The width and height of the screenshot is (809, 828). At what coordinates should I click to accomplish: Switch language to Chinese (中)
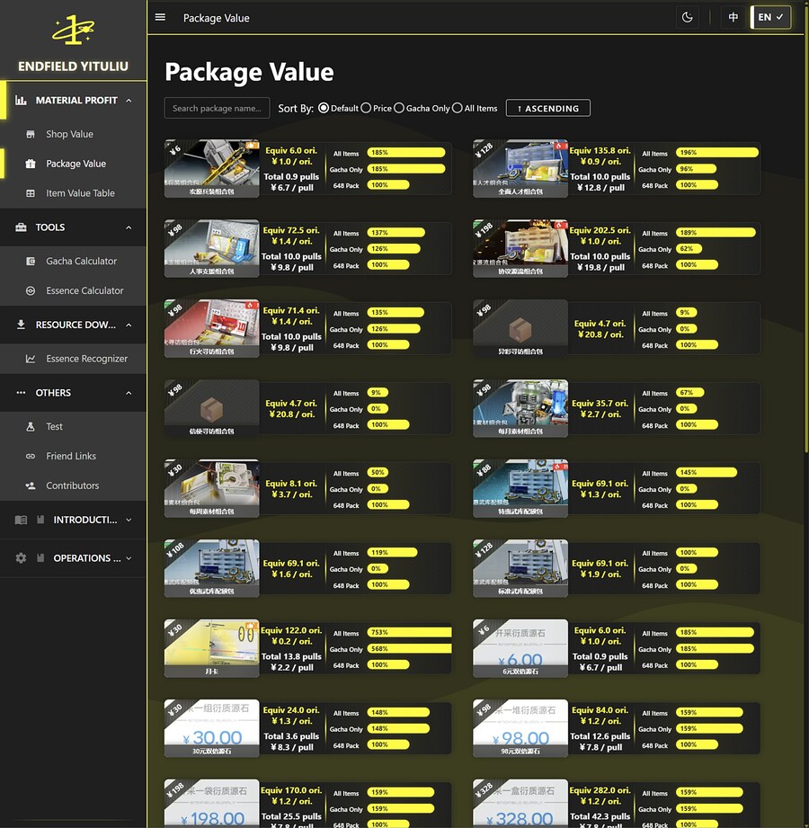point(733,17)
